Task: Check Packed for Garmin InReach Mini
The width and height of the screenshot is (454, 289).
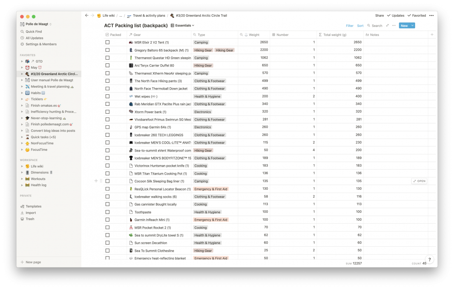Action: pos(107,219)
